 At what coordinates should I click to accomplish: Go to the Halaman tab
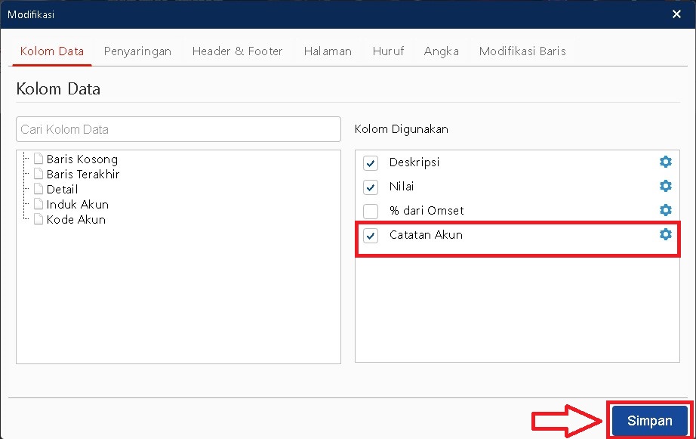[328, 51]
